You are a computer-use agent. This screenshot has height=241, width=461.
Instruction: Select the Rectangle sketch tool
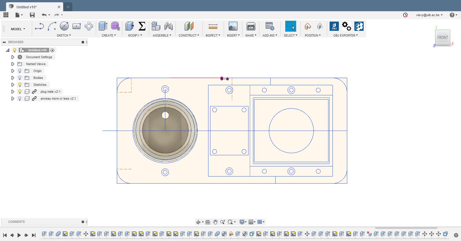pos(76,26)
